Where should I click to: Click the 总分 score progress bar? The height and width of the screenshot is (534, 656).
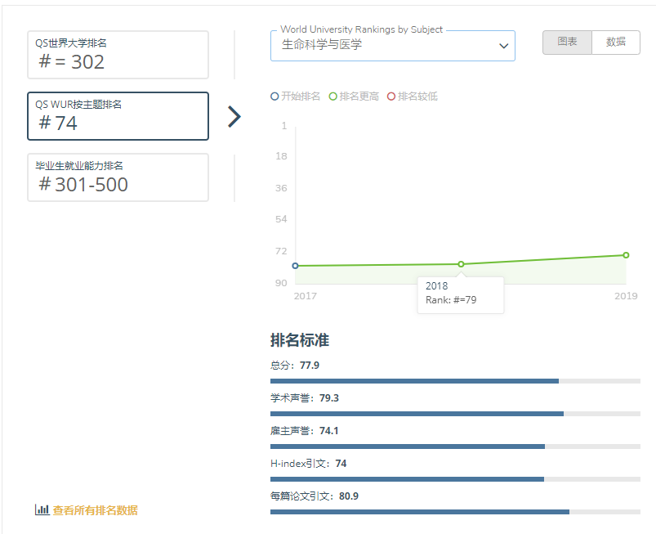(x=455, y=381)
